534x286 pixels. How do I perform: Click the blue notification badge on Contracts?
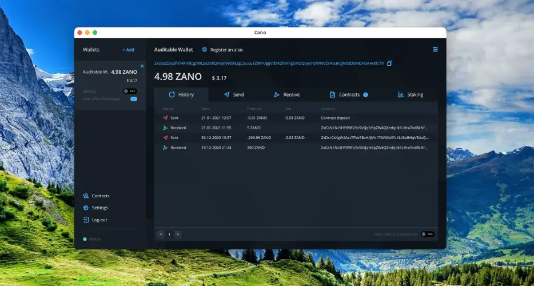click(365, 95)
